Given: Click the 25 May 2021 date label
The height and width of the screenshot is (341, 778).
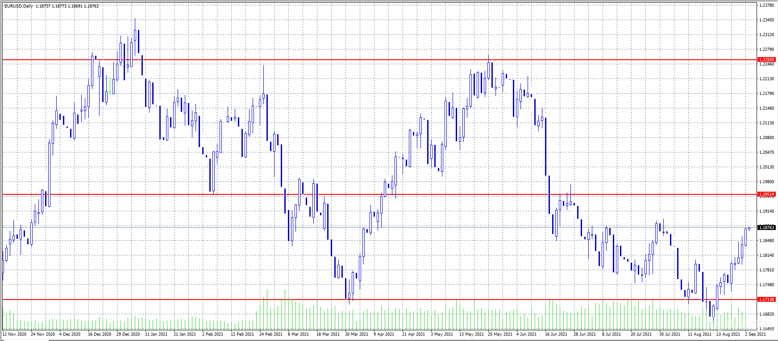Looking at the screenshot, I should coord(499,334).
